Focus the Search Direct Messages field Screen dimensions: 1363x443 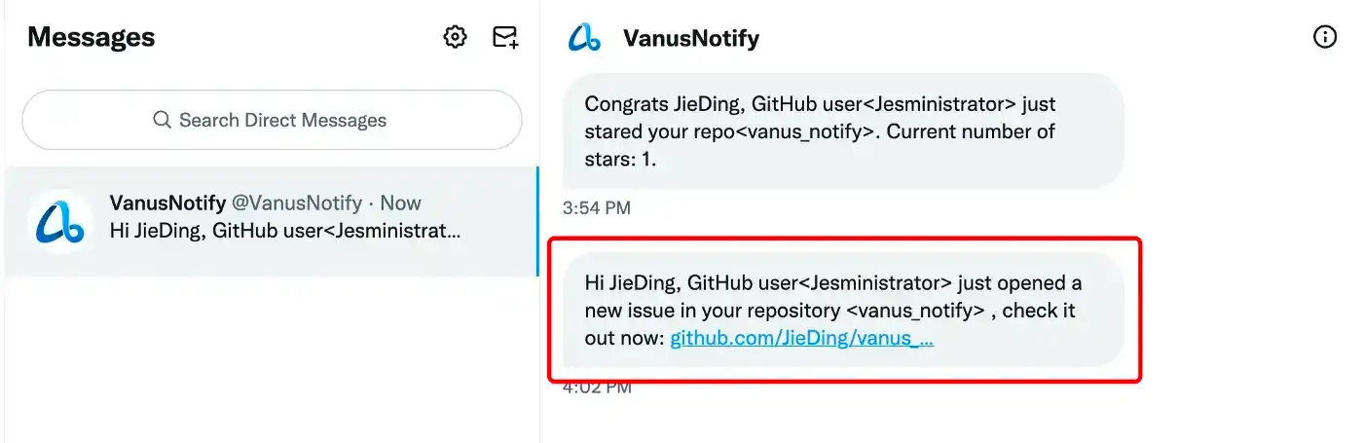[x=272, y=120]
